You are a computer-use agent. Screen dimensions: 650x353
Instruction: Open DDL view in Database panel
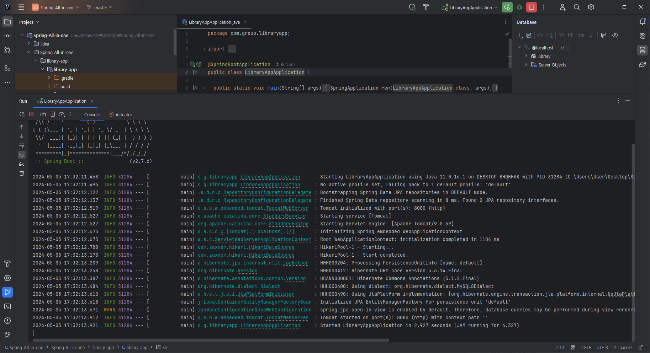(581, 36)
